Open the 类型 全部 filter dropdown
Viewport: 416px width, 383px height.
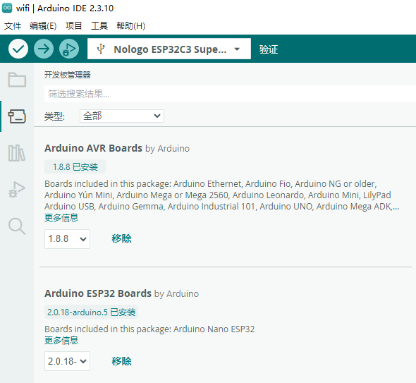pyautogui.click(x=122, y=116)
